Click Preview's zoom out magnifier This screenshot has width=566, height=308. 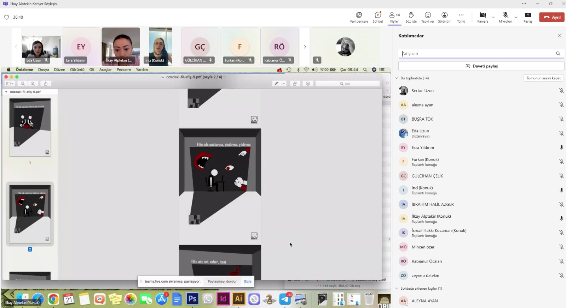click(x=23, y=84)
